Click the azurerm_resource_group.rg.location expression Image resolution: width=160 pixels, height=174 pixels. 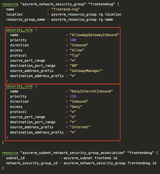(x=86, y=14)
